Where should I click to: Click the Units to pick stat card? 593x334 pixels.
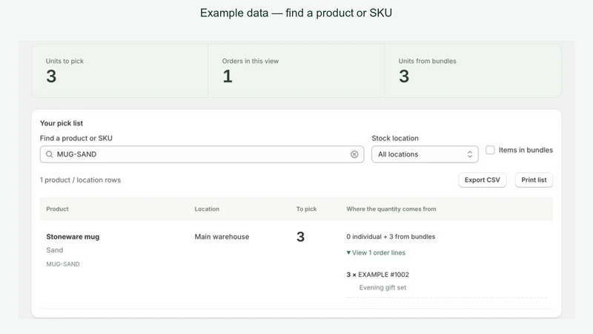tap(120, 71)
